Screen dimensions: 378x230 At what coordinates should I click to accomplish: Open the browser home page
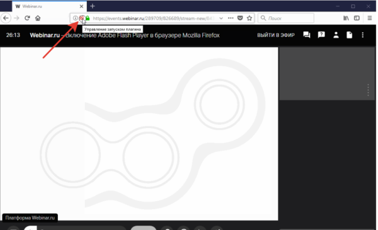[38, 18]
